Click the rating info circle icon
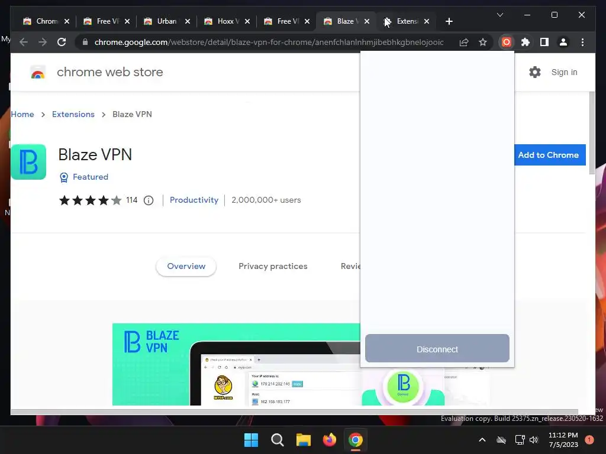606x454 pixels. (x=149, y=200)
